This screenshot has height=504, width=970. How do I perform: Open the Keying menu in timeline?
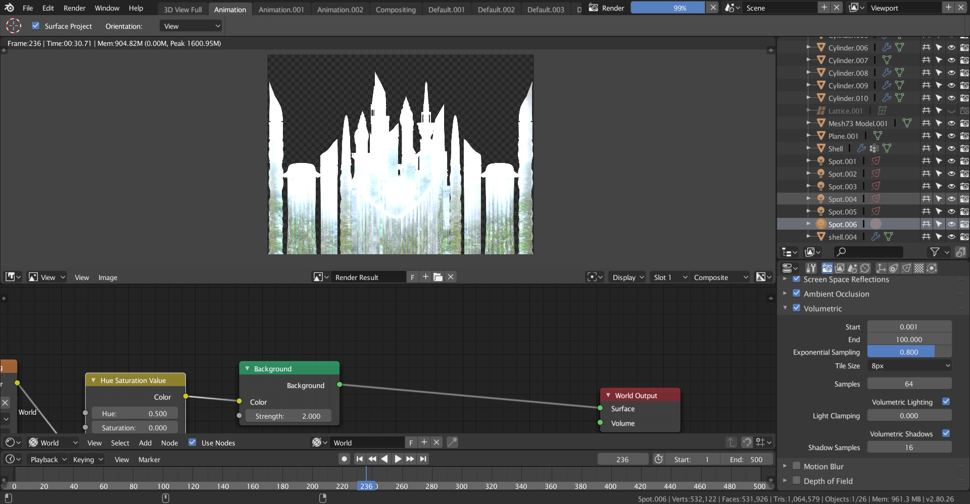[88, 459]
